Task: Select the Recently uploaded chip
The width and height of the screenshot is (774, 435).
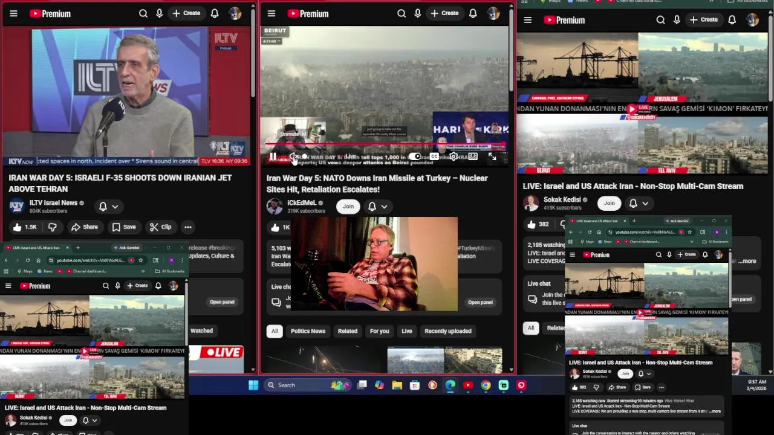Action: click(448, 331)
